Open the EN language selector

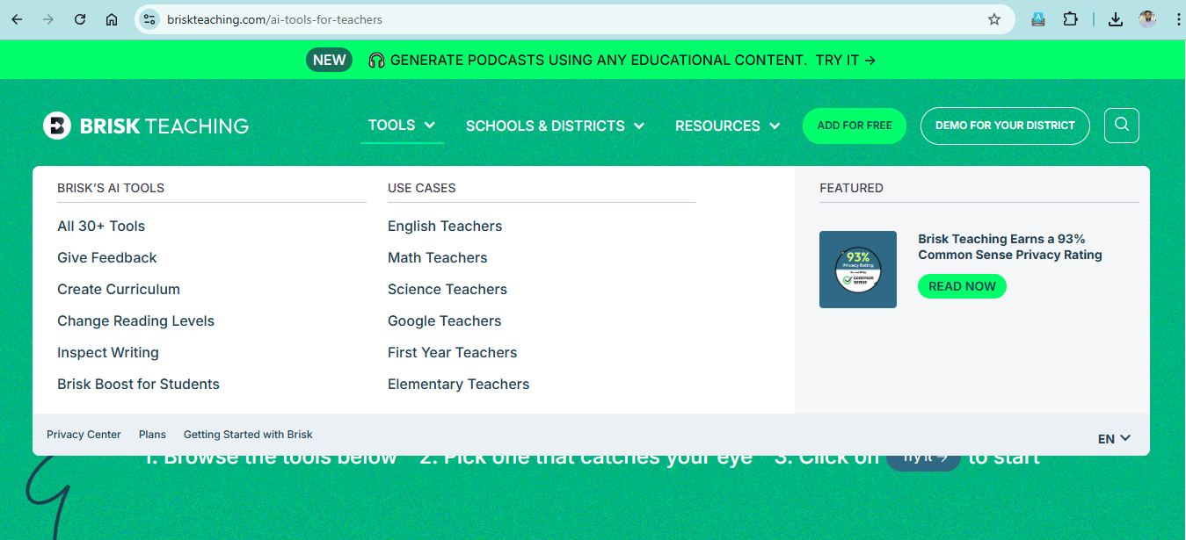1114,439
